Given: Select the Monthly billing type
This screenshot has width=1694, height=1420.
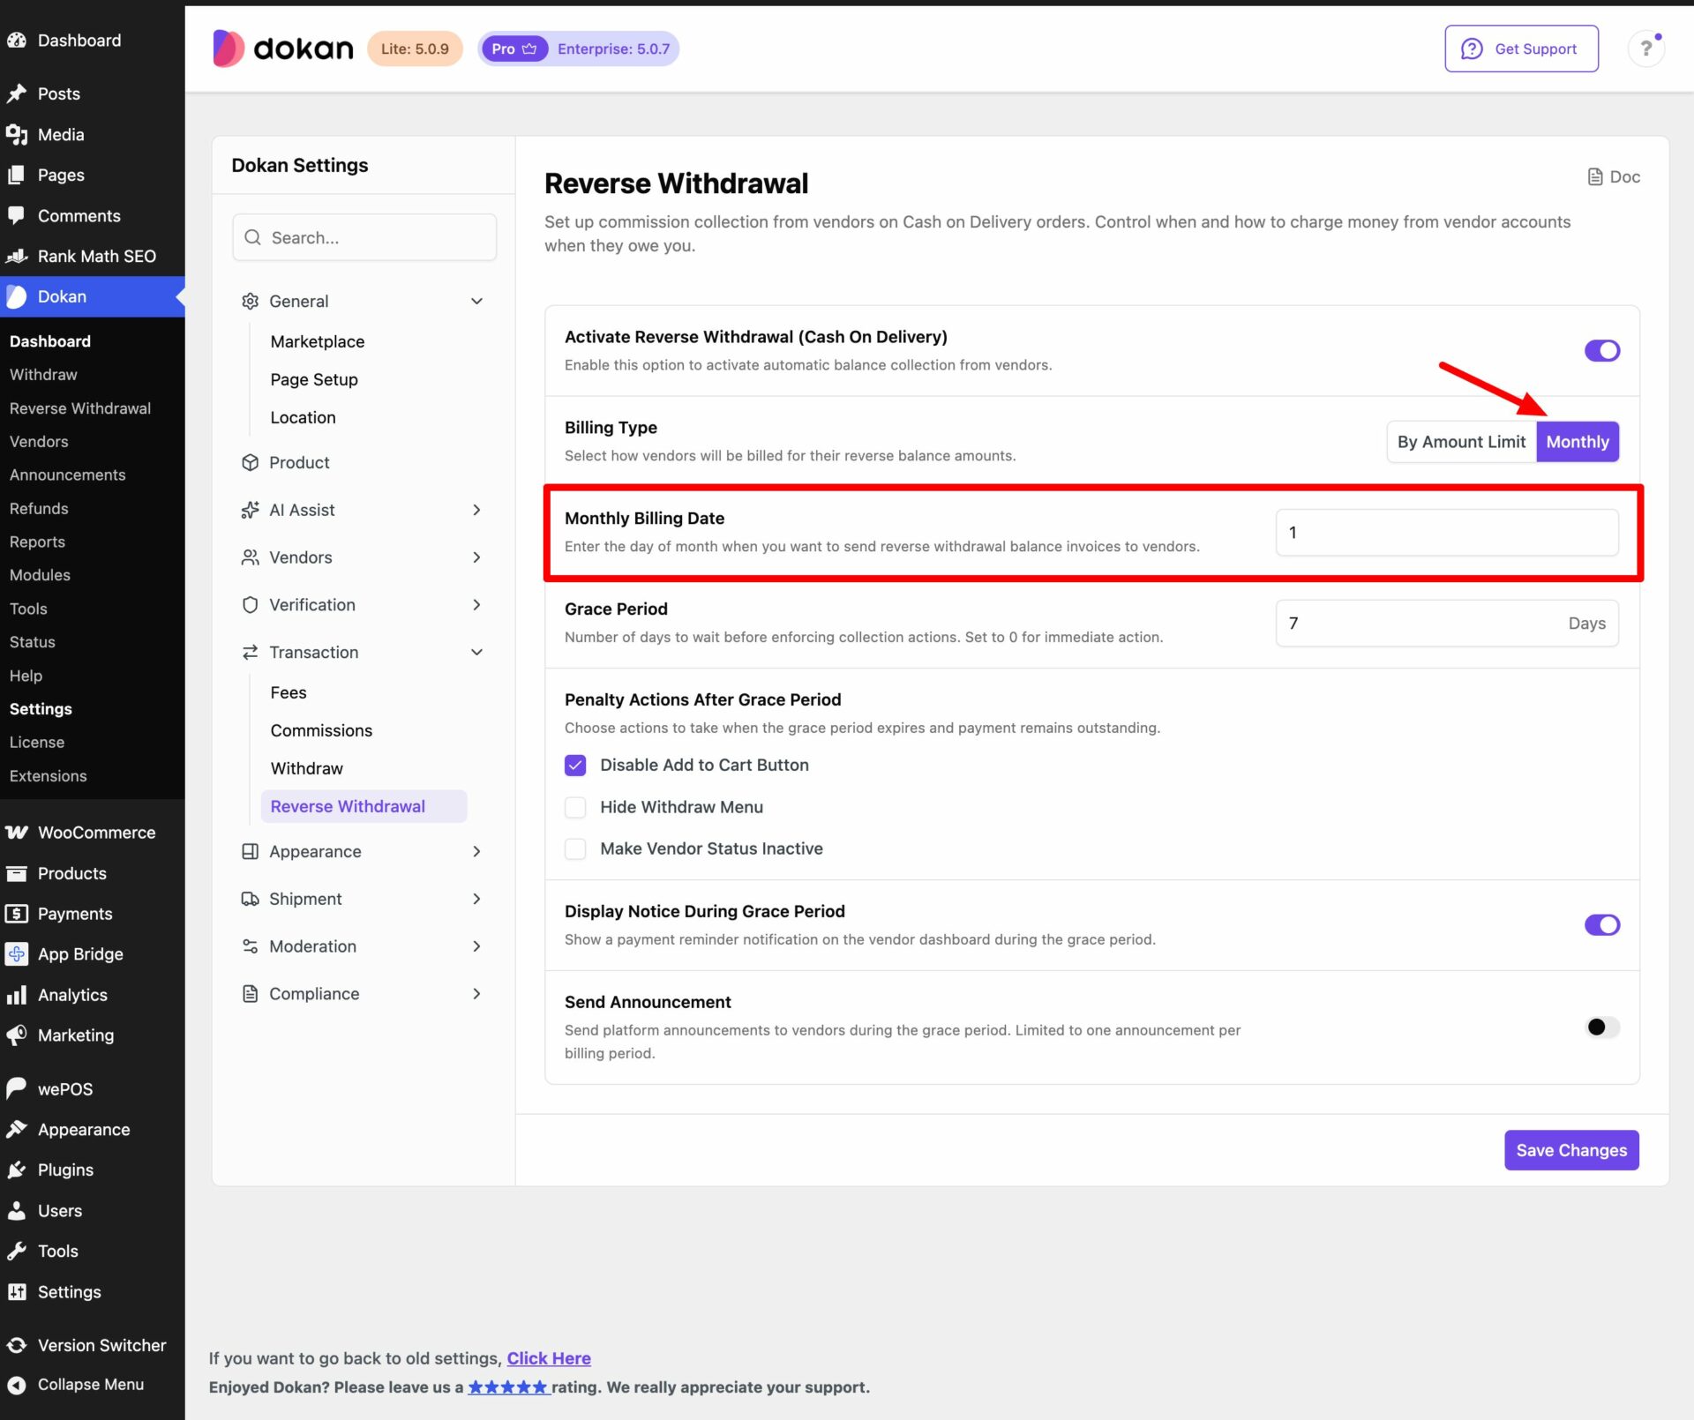Looking at the screenshot, I should pyautogui.click(x=1578, y=442).
